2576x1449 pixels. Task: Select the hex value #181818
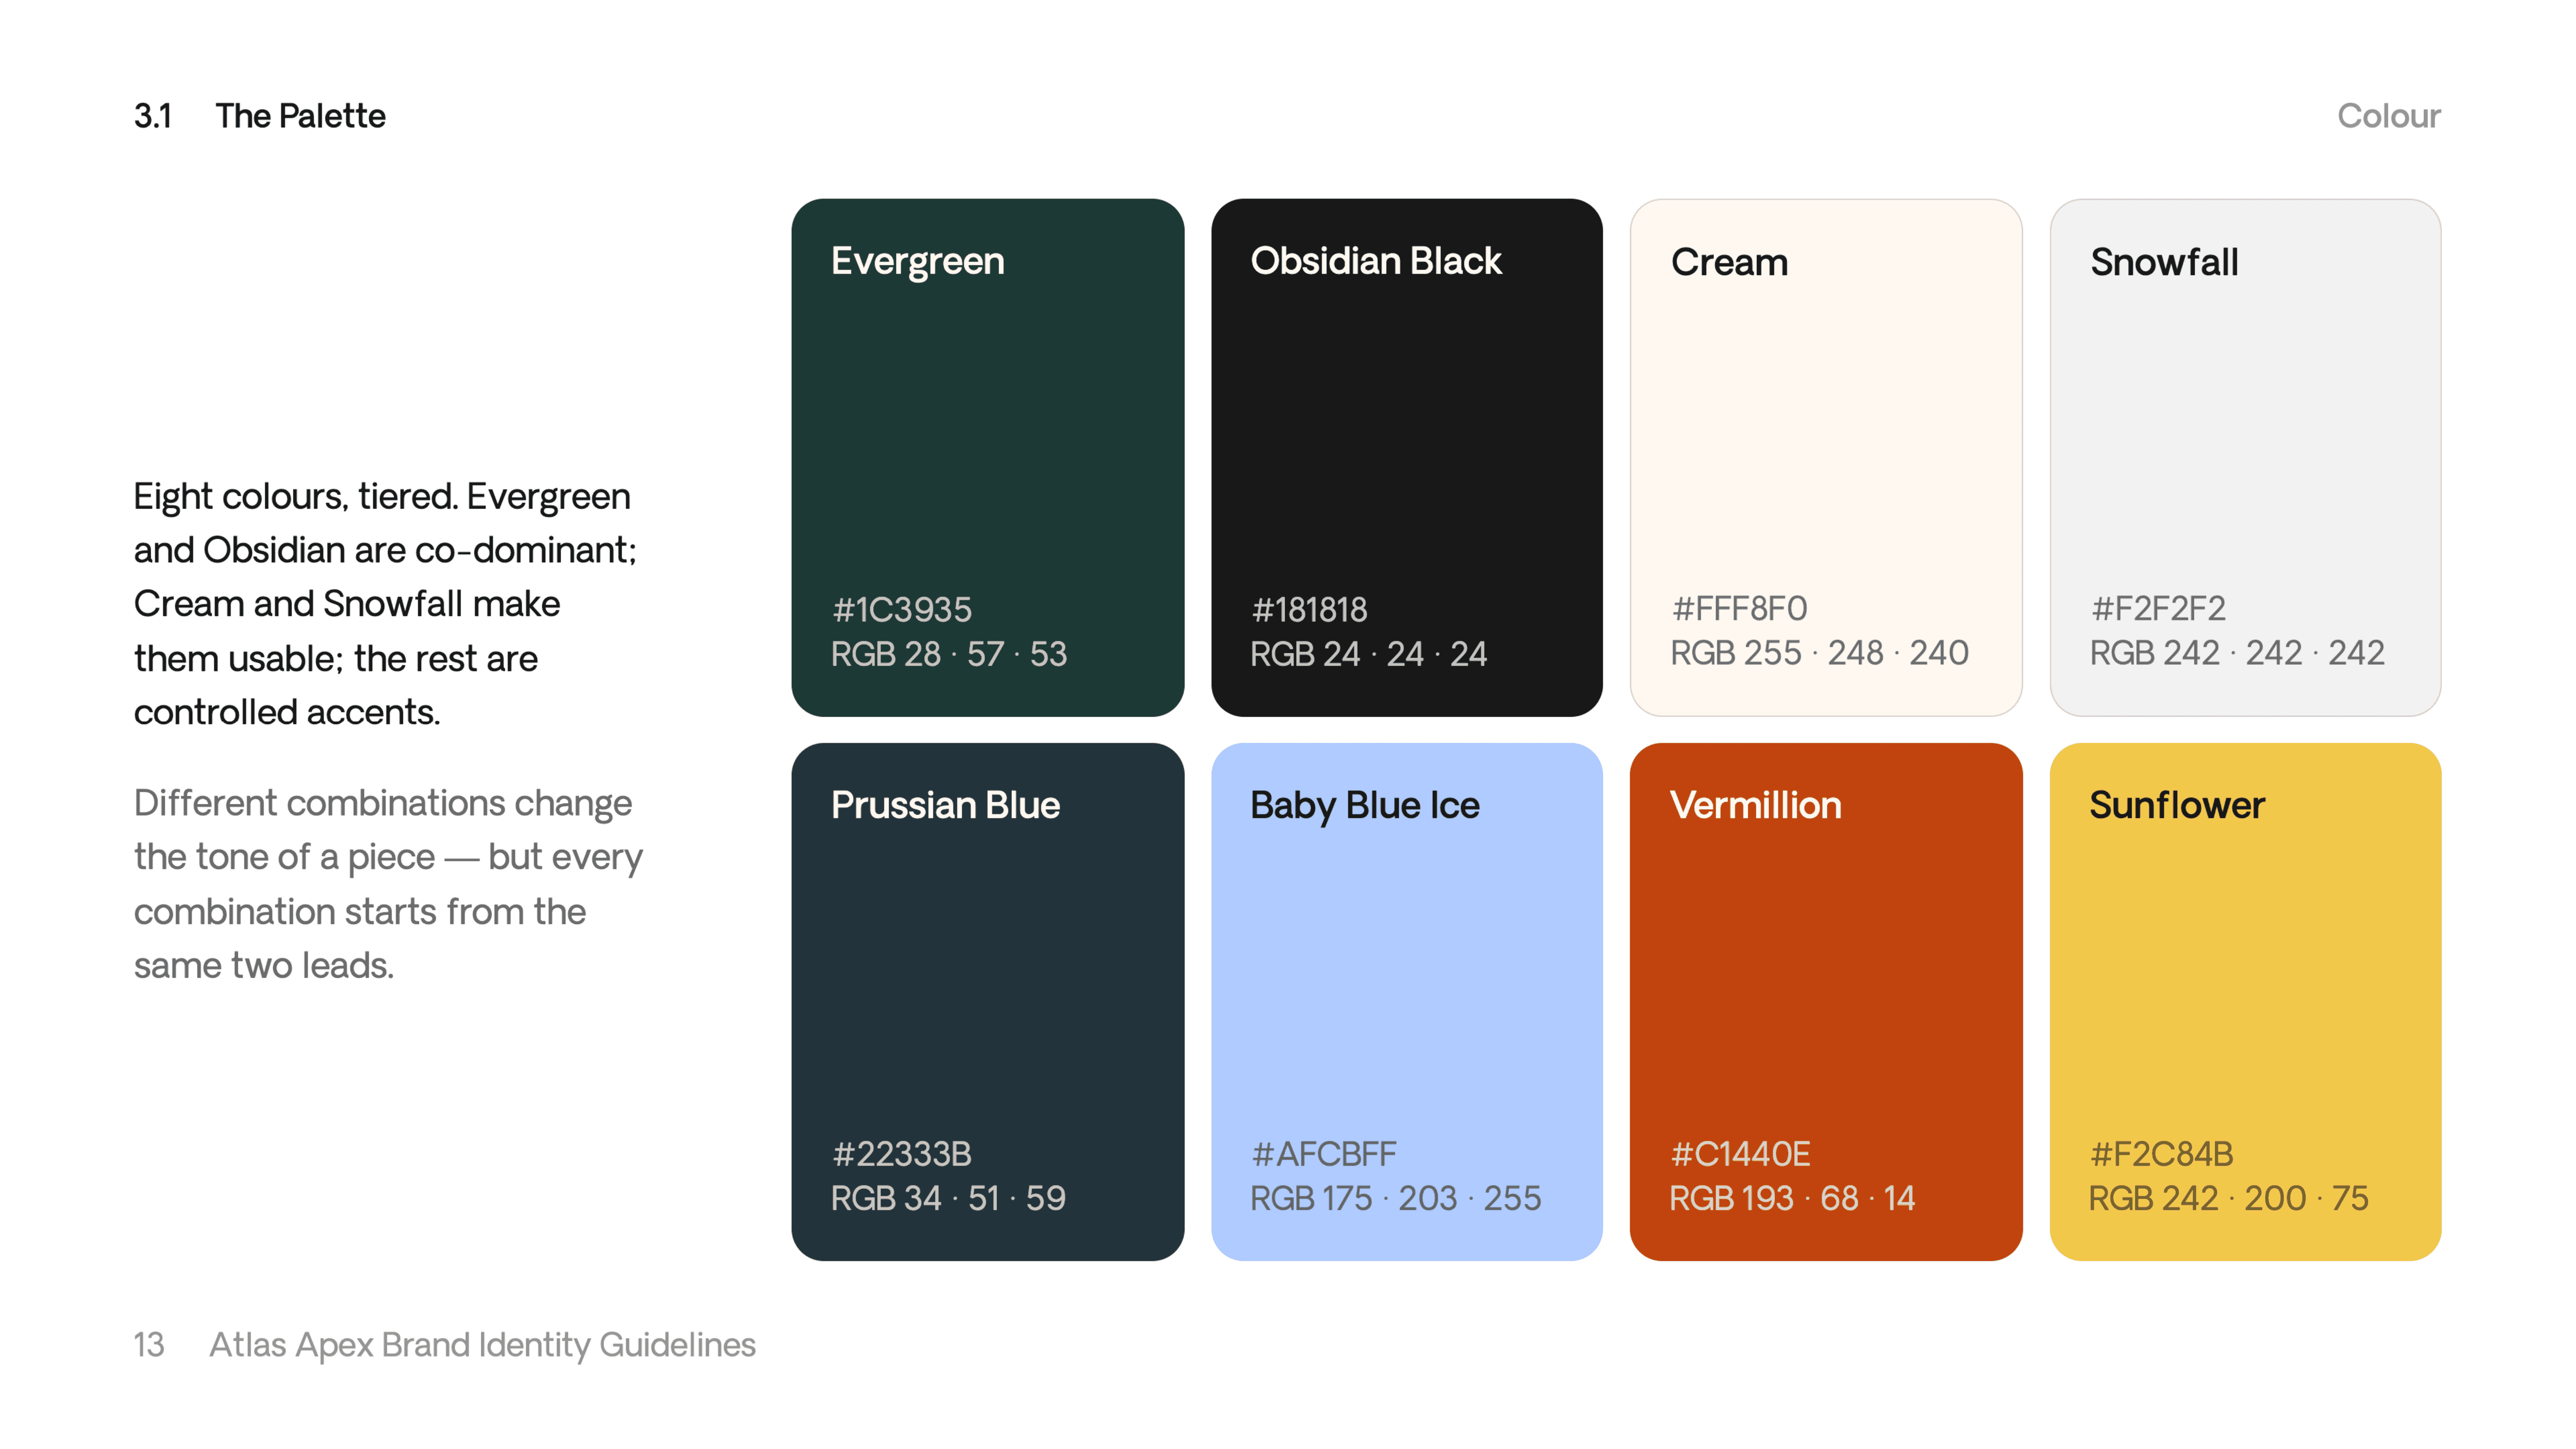pyautogui.click(x=1309, y=609)
